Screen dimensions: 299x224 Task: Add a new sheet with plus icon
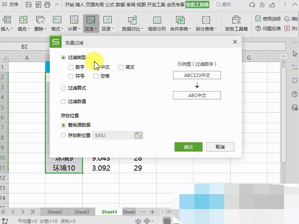coord(152,212)
